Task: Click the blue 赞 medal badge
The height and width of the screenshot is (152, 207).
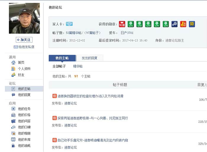Action: click(192, 24)
